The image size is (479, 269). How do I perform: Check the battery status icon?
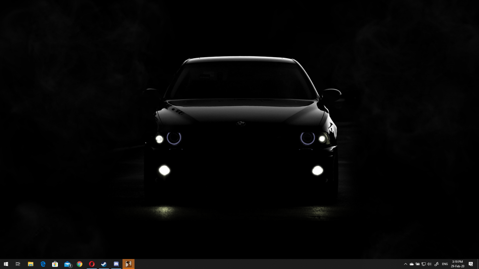click(x=417, y=264)
